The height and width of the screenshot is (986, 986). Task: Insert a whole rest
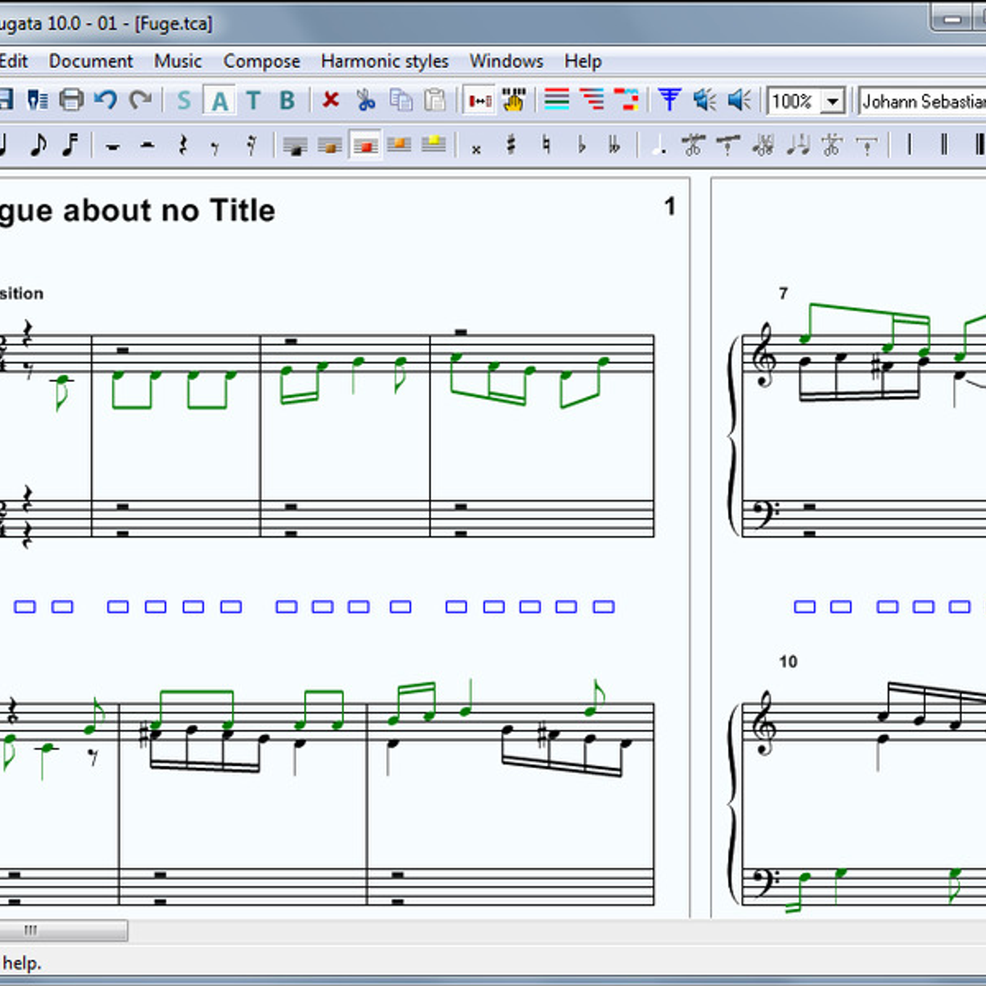(112, 147)
